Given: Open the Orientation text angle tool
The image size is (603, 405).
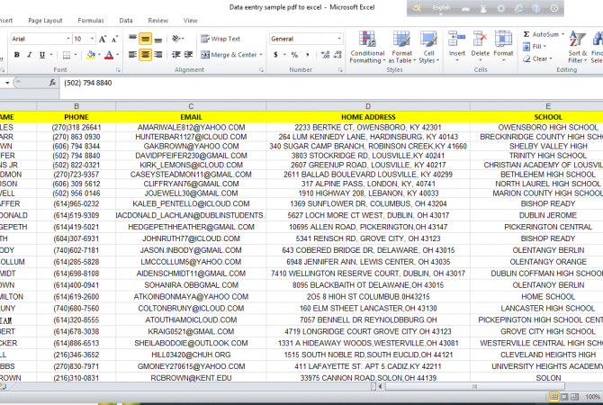Looking at the screenshot, I should point(177,39).
